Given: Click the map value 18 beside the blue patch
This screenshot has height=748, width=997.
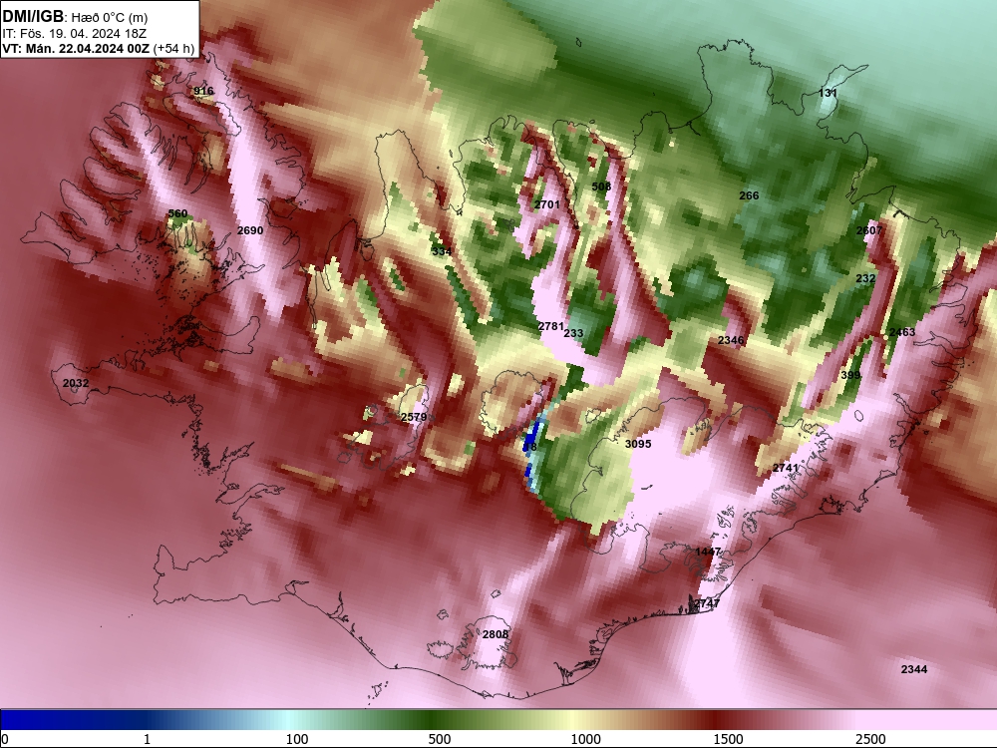Looking at the screenshot, I should click(x=531, y=447).
